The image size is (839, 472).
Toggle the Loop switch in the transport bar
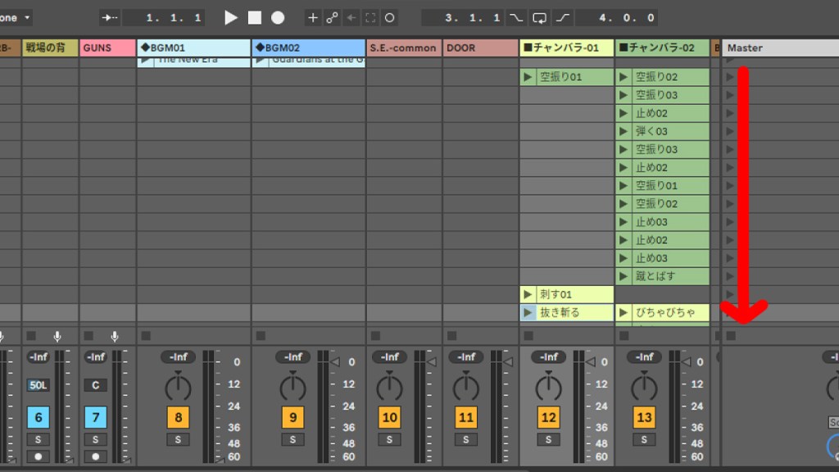pyautogui.click(x=539, y=17)
